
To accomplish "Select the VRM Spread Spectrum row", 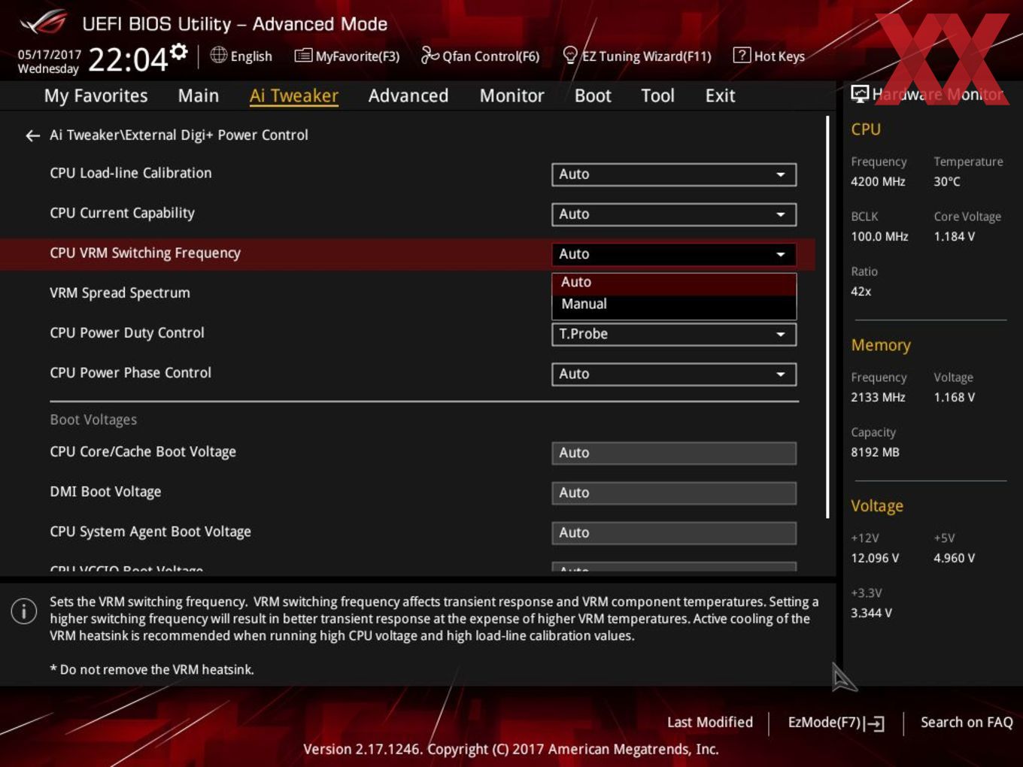I will pos(406,293).
